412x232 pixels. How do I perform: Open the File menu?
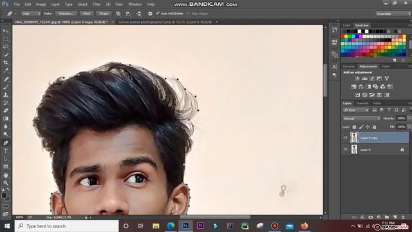tap(17, 5)
